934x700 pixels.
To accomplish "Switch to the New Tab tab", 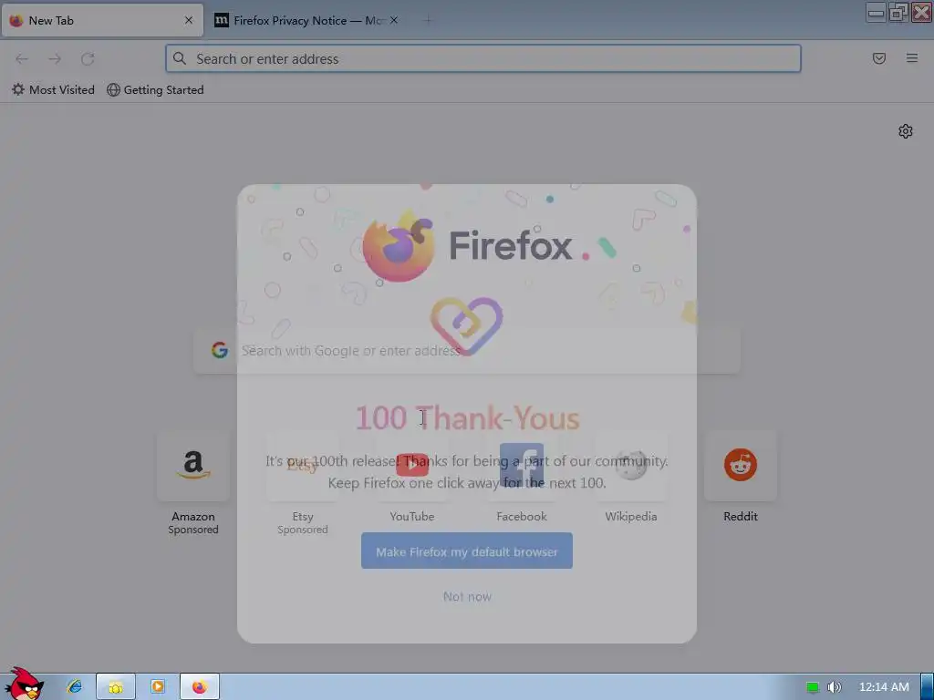I will click(102, 20).
